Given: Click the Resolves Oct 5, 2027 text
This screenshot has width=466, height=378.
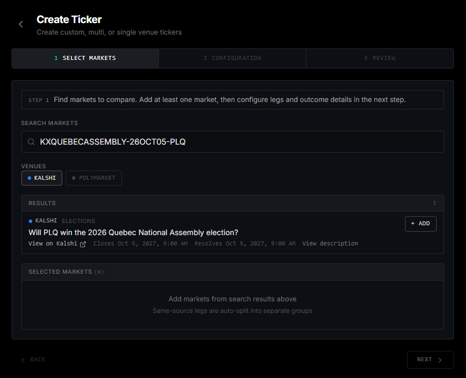Looking at the screenshot, I should pos(245,244).
